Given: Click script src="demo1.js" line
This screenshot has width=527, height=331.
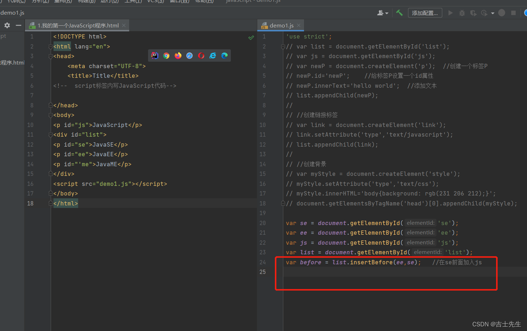Looking at the screenshot, I should (110, 184).
